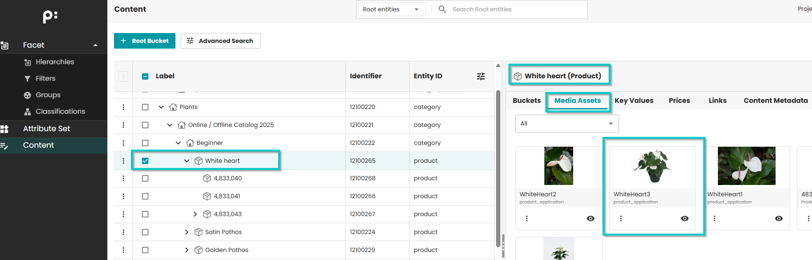Open Attribute Set in the sidebar
Image resolution: width=812 pixels, height=260 pixels.
tap(46, 128)
